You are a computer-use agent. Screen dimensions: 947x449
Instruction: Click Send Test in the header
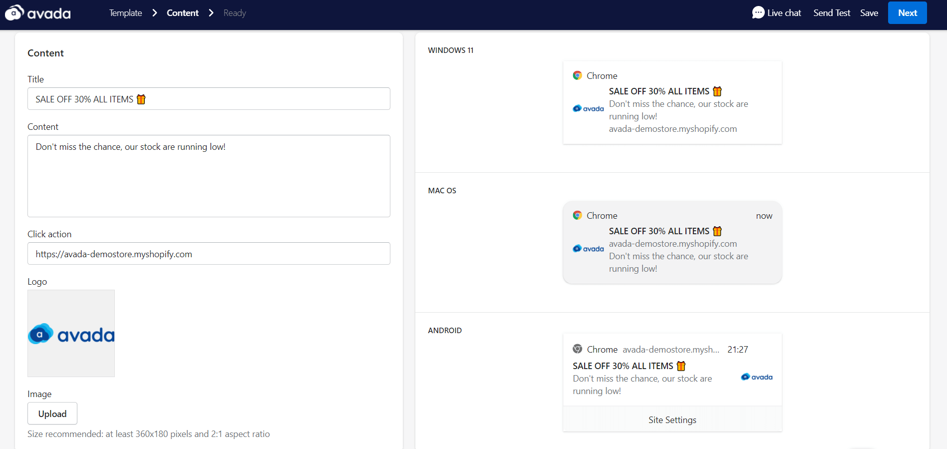click(x=831, y=13)
